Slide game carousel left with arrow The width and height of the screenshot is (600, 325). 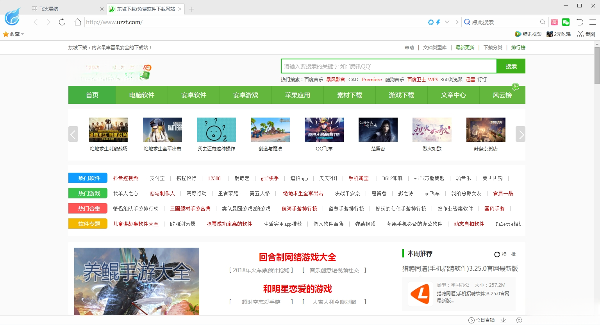[x=73, y=134]
